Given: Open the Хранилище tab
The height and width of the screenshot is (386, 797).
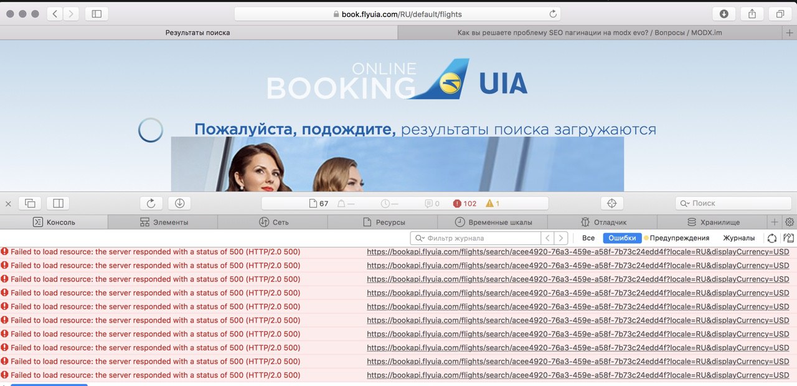Looking at the screenshot, I should pyautogui.click(x=712, y=222).
